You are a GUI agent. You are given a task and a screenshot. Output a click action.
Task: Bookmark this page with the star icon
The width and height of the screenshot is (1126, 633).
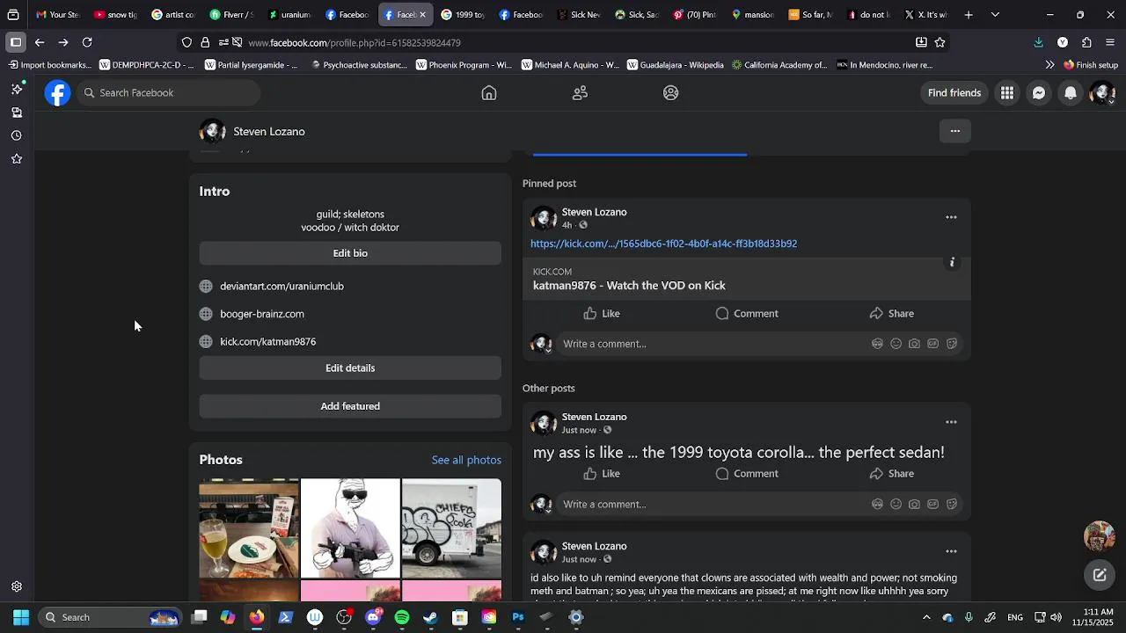click(940, 42)
